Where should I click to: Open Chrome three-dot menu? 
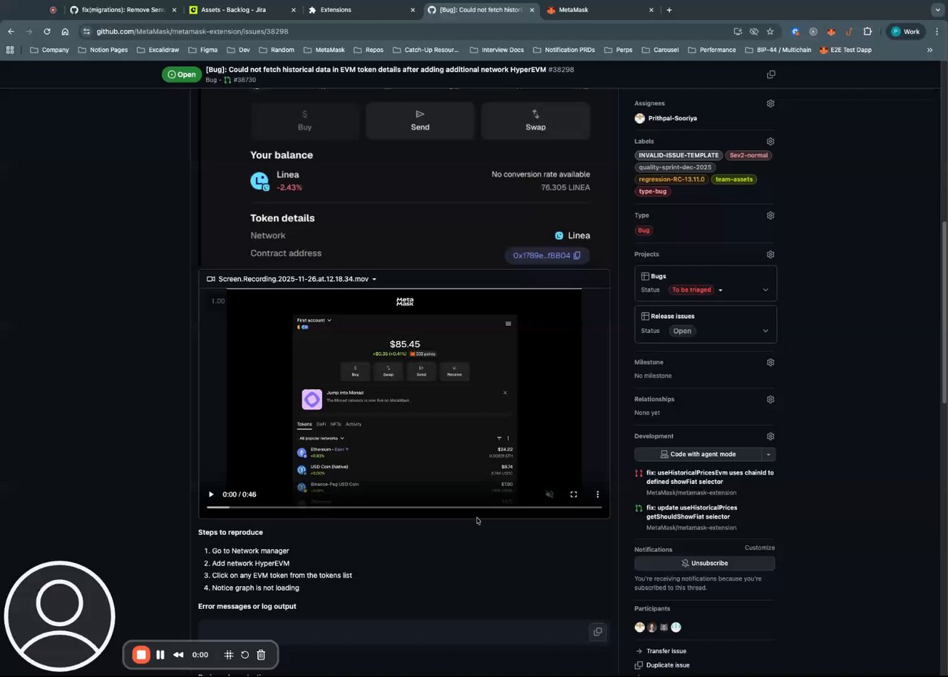(x=936, y=32)
